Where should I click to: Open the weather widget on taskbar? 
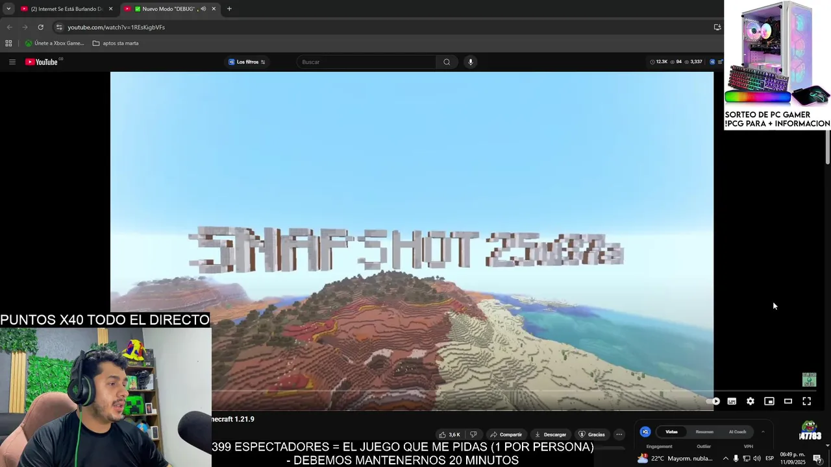(675, 459)
